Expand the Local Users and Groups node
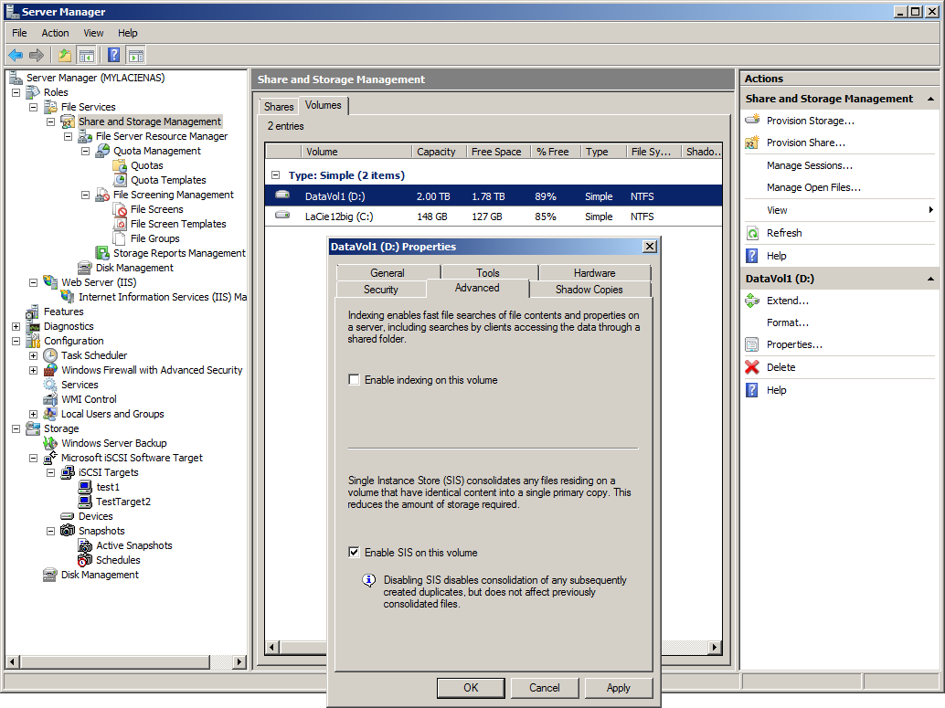Viewport: 945px width, 708px height. click(34, 414)
